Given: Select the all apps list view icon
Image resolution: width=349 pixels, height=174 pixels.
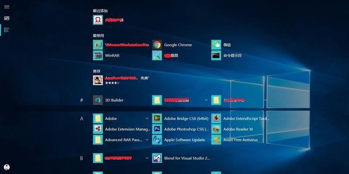Looking at the screenshot, I should click(7, 30).
